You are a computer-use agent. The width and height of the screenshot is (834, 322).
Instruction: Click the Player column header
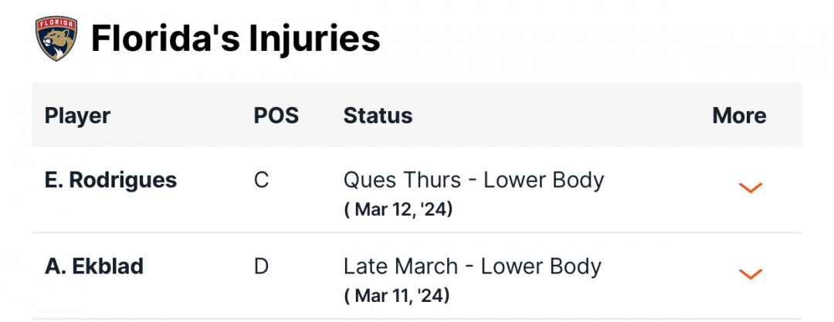click(x=78, y=116)
